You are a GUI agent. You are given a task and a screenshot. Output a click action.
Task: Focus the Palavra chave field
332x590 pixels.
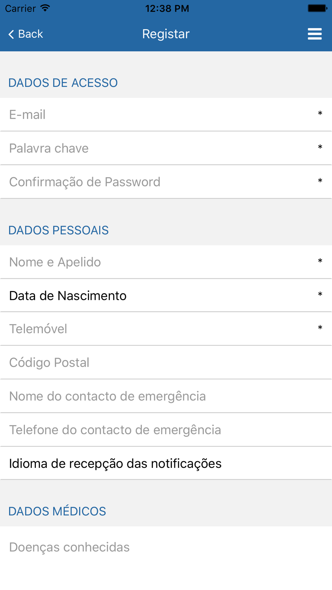(x=166, y=148)
